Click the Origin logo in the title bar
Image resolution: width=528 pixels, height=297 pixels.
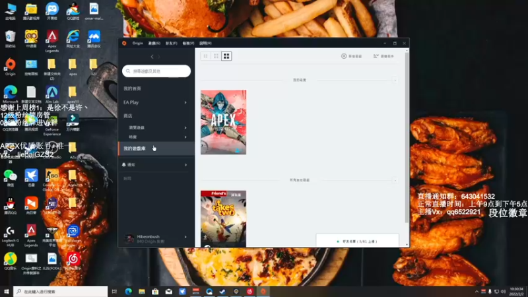(x=124, y=43)
